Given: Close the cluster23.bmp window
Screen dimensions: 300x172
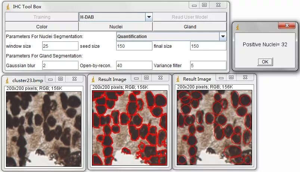Looking at the screenshot, I should pos(74,79).
